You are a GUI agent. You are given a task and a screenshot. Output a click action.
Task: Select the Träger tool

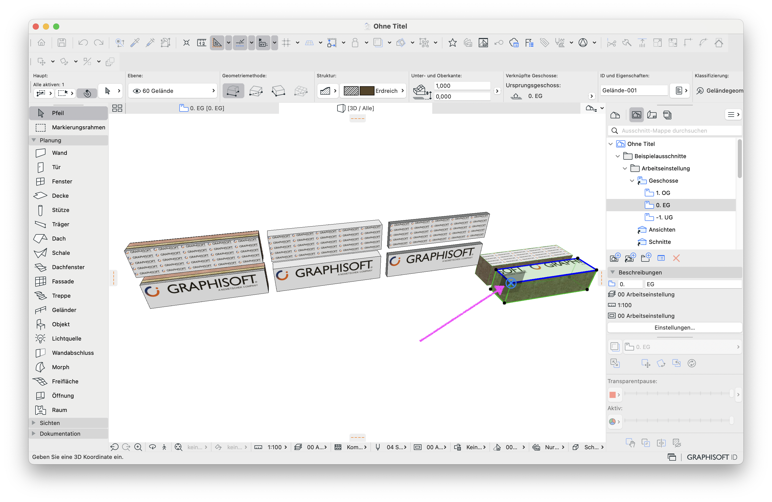coord(68,224)
